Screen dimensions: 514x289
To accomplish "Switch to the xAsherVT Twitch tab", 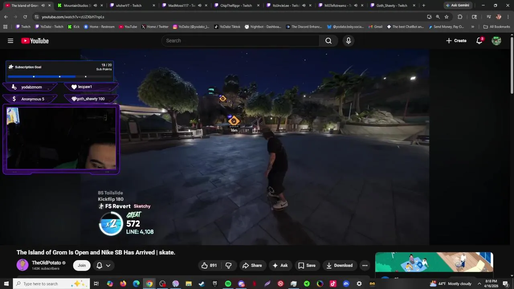I will tap(132, 6).
